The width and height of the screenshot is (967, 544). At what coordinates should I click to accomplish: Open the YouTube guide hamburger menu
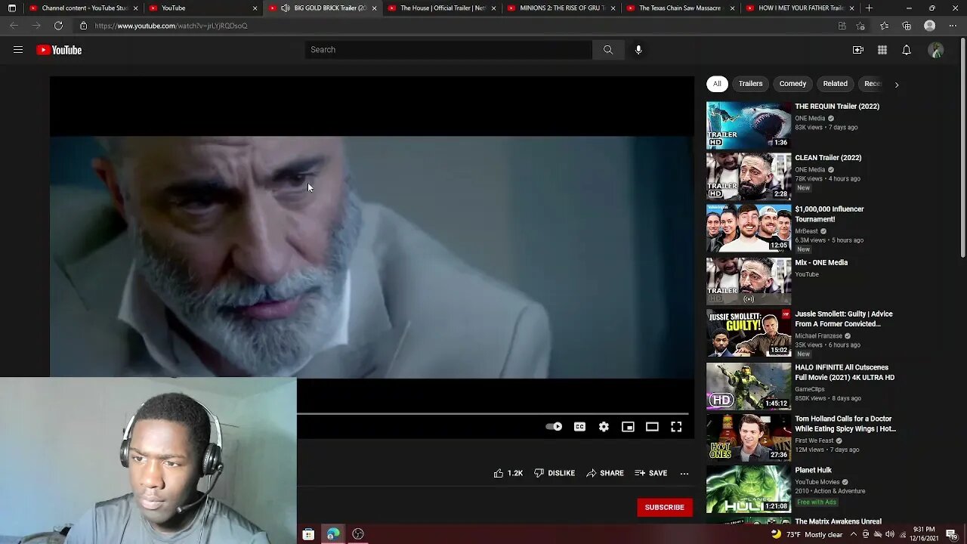tap(18, 50)
